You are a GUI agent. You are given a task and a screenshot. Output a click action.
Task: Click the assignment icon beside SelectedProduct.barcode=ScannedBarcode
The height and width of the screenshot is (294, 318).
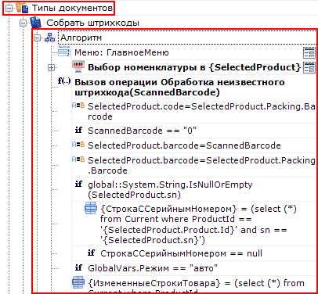tap(78, 145)
